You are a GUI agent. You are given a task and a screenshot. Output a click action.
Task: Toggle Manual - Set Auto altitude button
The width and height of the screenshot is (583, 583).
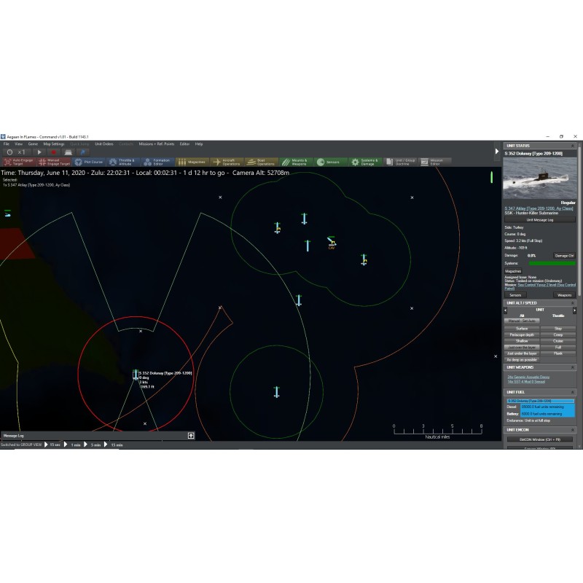pos(522,321)
